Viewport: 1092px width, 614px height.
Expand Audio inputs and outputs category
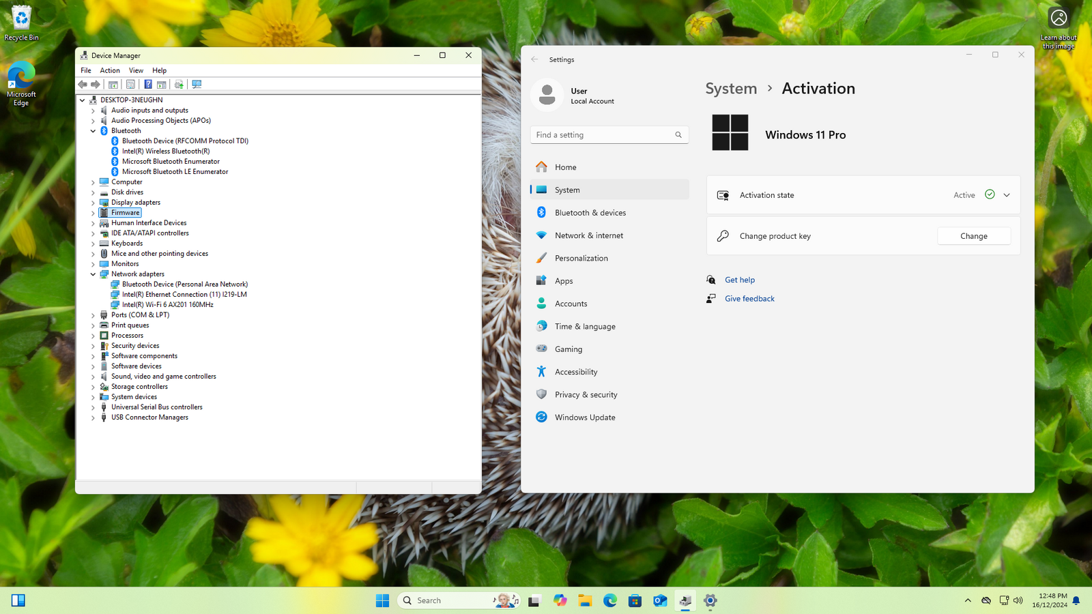point(93,111)
